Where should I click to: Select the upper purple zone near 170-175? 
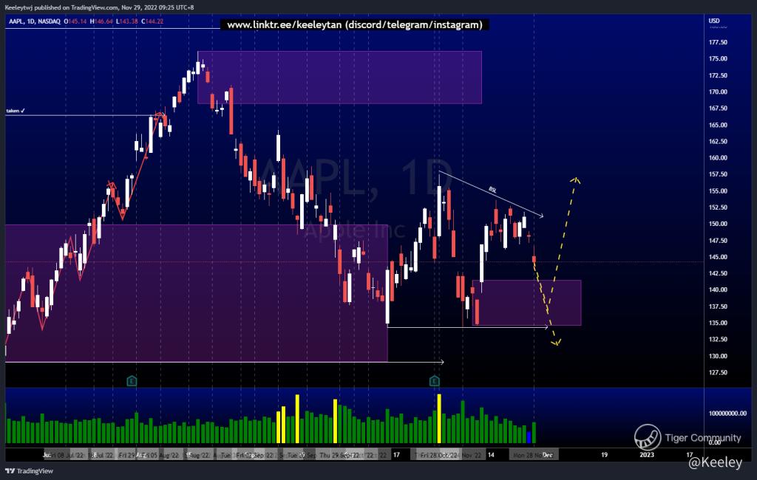click(339, 78)
